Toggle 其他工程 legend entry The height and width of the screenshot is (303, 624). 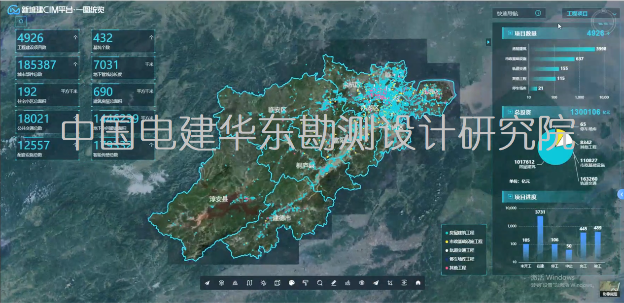pos(455,268)
